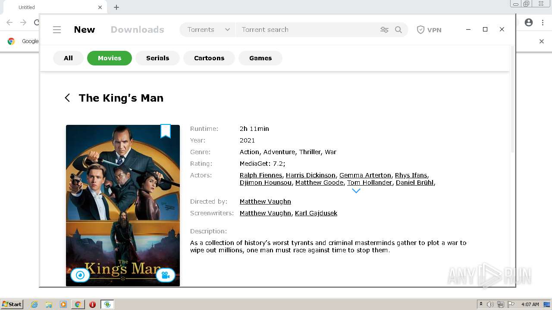Image resolution: width=552 pixels, height=310 pixels.
Task: Click the MediaGet window scrollbar
Action: [x=512, y=99]
